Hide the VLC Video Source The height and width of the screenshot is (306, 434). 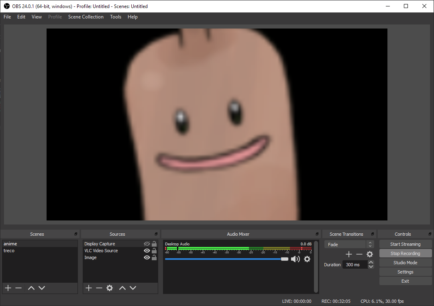(147, 251)
